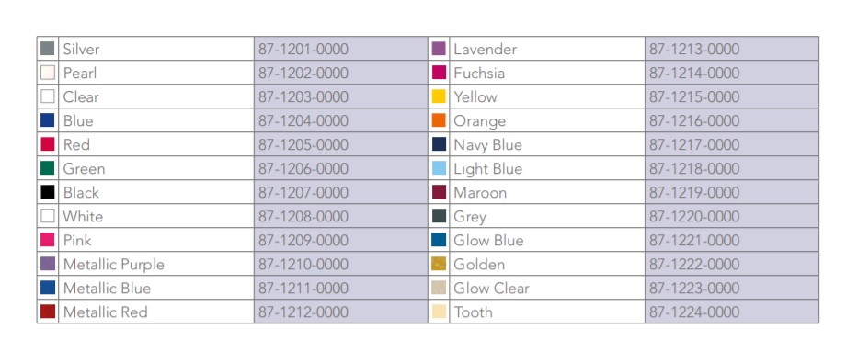
Task: Pick the Light Blue swatch
Action: click(x=439, y=168)
